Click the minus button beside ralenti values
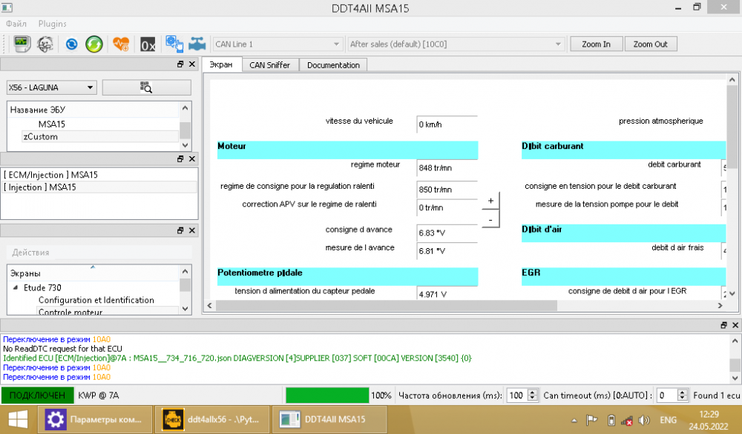The image size is (742, 434). (x=490, y=220)
